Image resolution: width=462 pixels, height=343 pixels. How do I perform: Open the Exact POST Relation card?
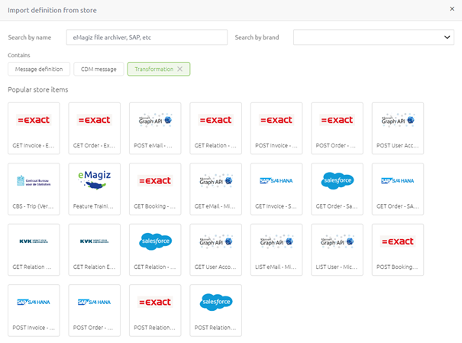tap(155, 310)
